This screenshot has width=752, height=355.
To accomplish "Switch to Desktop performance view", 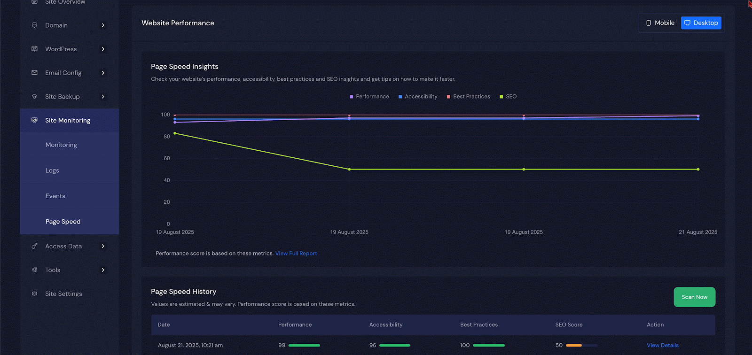I will tap(701, 23).
